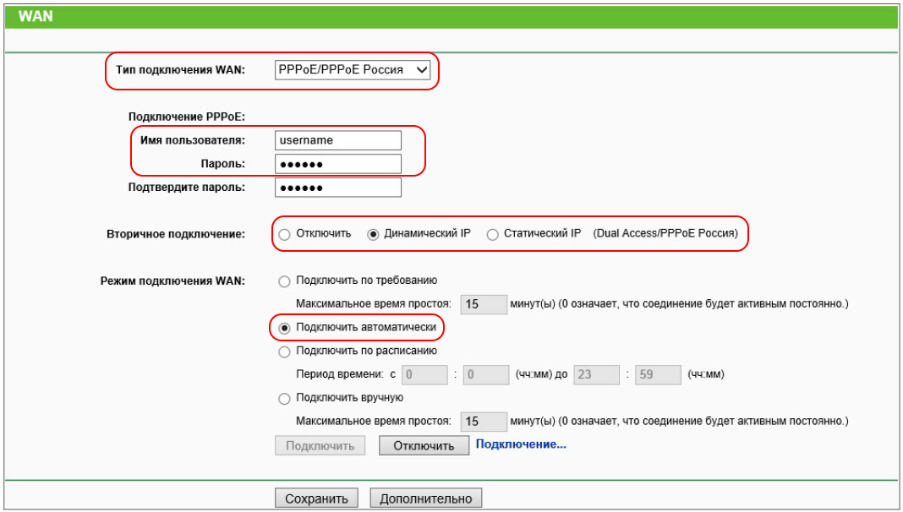Click the Подключение... status text
This screenshot has height=512, width=903.
[521, 444]
